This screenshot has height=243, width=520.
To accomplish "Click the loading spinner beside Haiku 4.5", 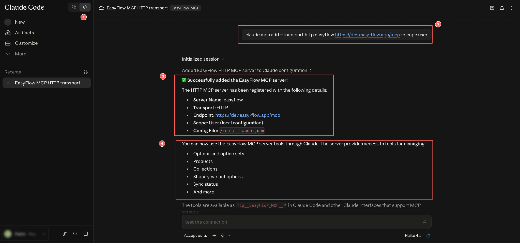I will [428, 236].
